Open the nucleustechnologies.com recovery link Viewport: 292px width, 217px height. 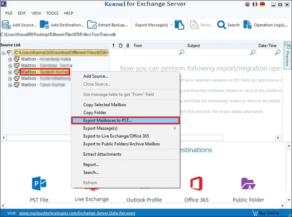(x=77, y=213)
